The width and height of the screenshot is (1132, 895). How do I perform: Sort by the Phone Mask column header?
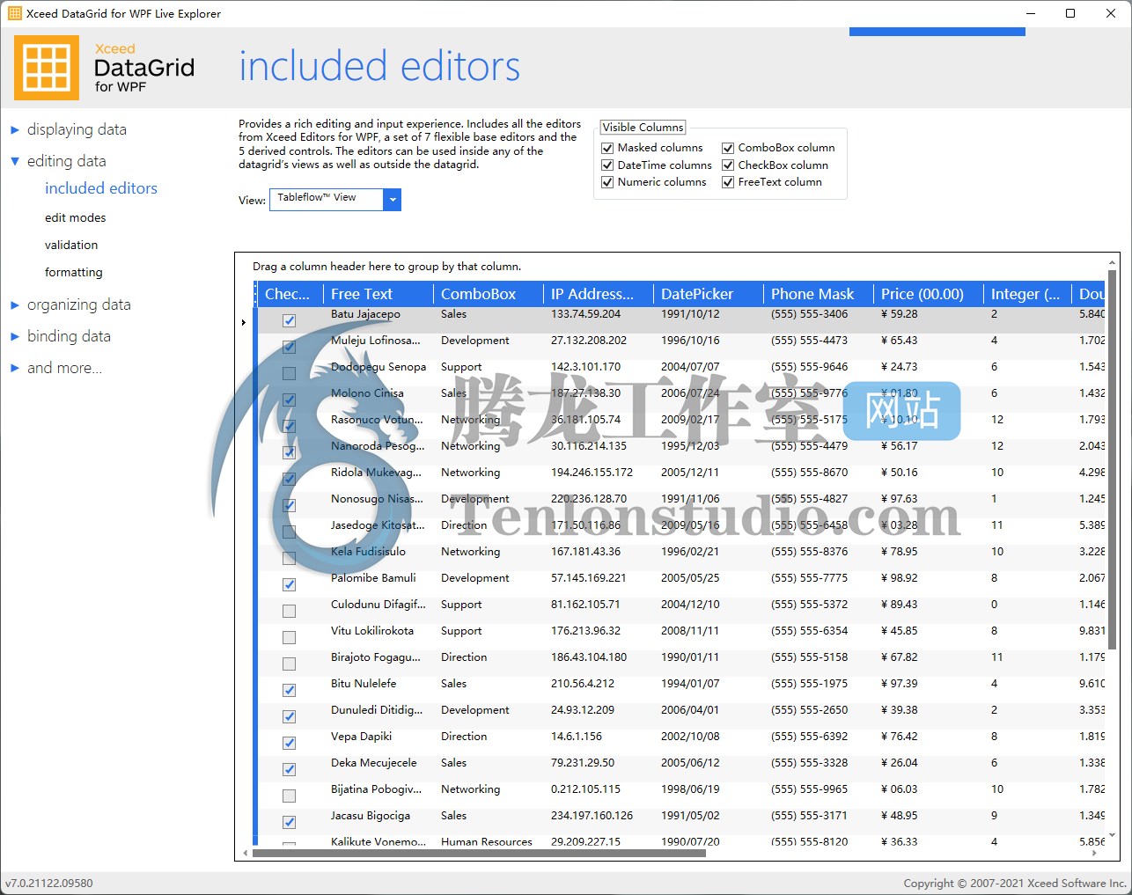tap(819, 294)
